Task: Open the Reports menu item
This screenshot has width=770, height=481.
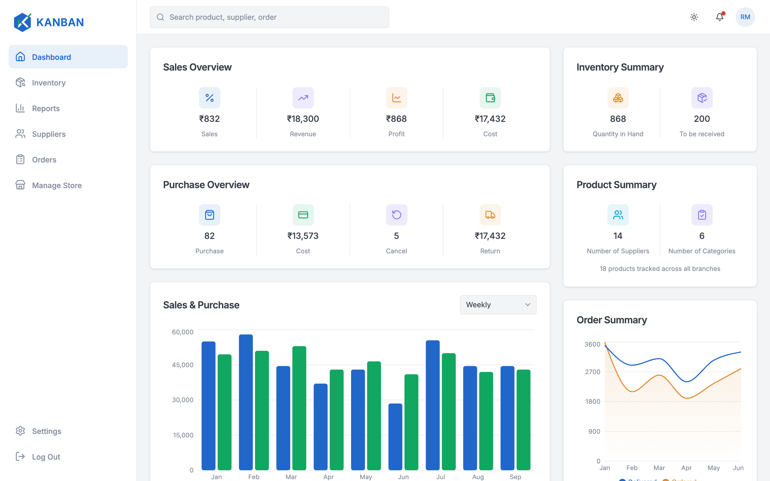Action: (x=68, y=108)
